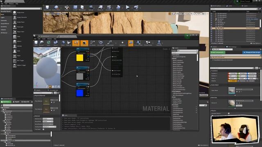Image resolution: width=262 pixels, height=147 pixels.
Task: Click Launch in main toolbar
Action: pyautogui.click(x=136, y=8)
